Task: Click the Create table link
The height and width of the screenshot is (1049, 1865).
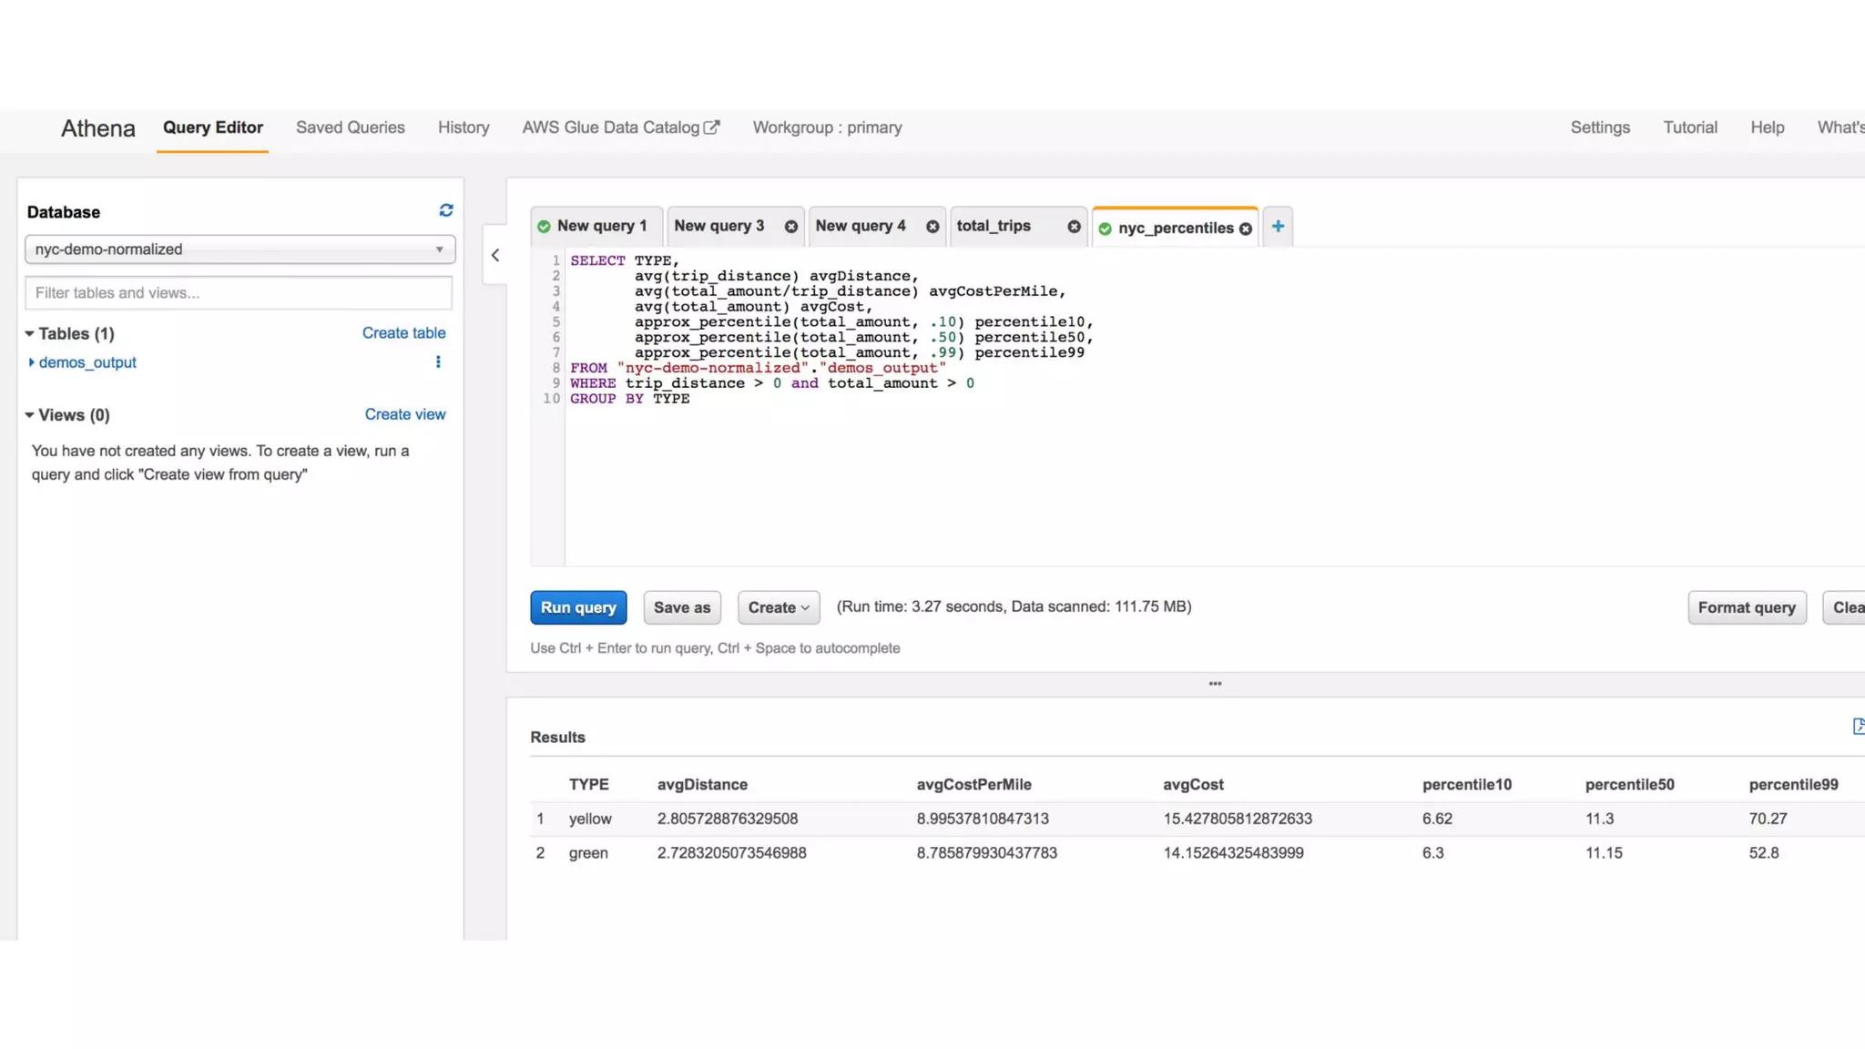Action: pos(403,333)
